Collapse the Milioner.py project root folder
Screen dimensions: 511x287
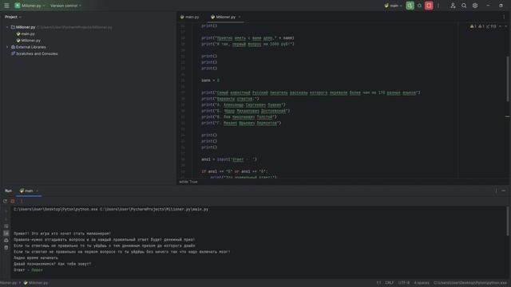[7, 27]
